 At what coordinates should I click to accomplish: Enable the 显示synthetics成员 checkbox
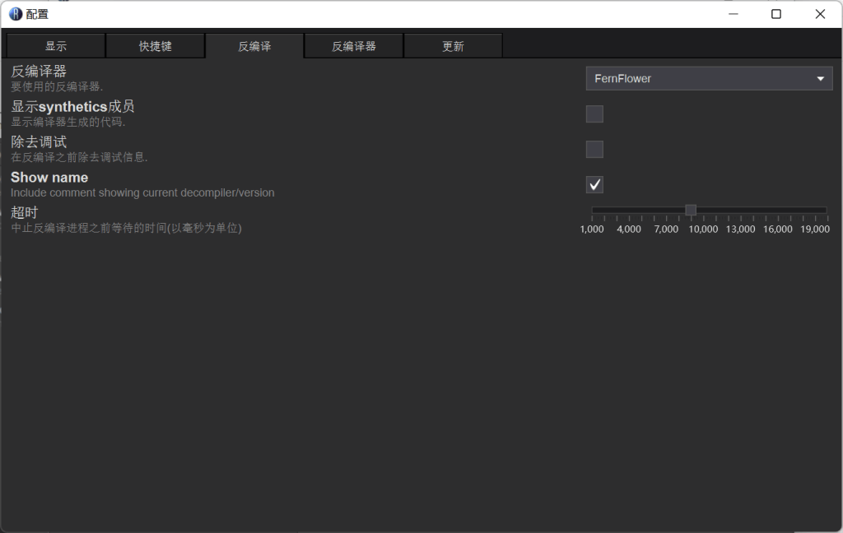[x=594, y=114]
